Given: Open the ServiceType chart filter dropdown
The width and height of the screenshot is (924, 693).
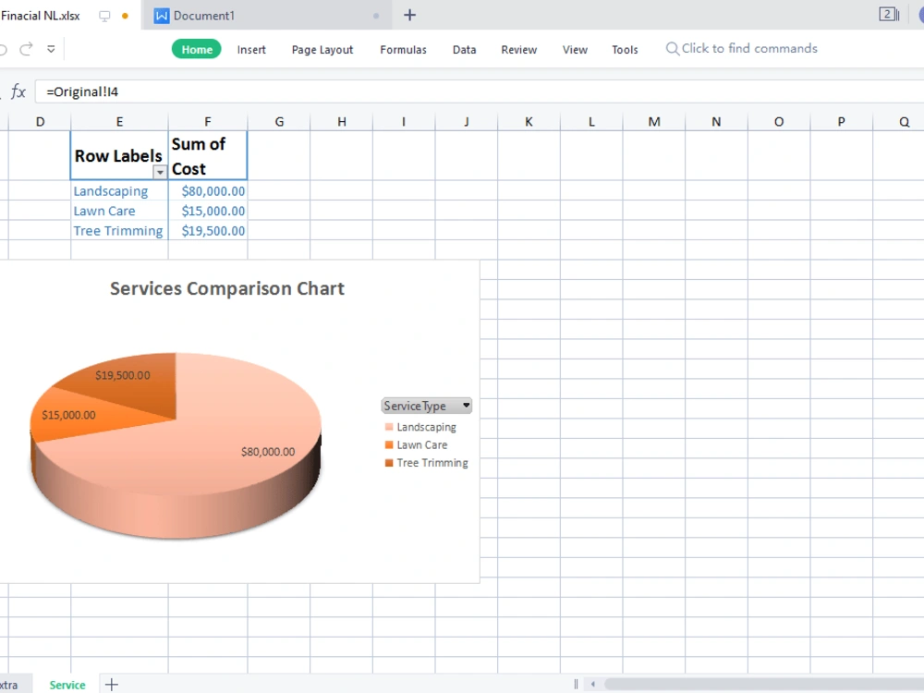Looking at the screenshot, I should pyautogui.click(x=466, y=406).
